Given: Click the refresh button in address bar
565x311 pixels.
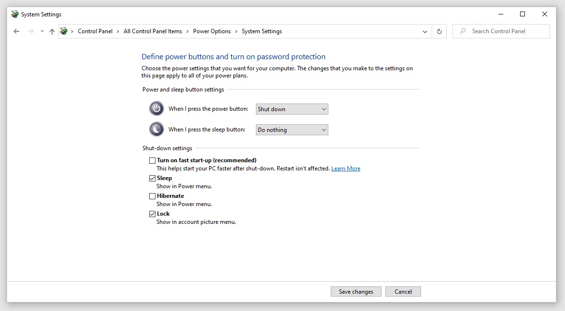Looking at the screenshot, I should tap(439, 31).
